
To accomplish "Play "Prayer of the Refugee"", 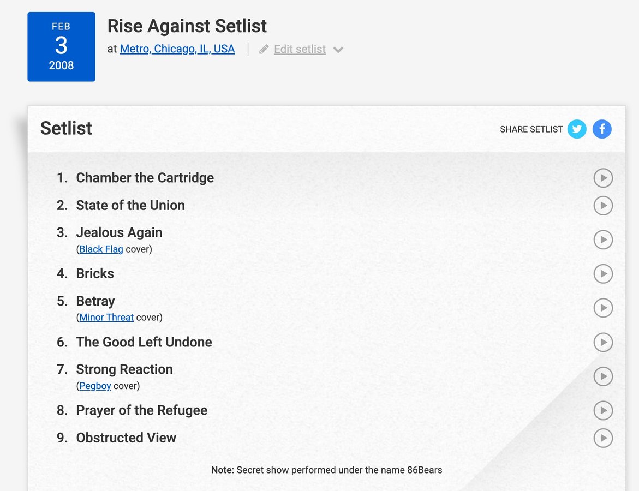I will [603, 410].
